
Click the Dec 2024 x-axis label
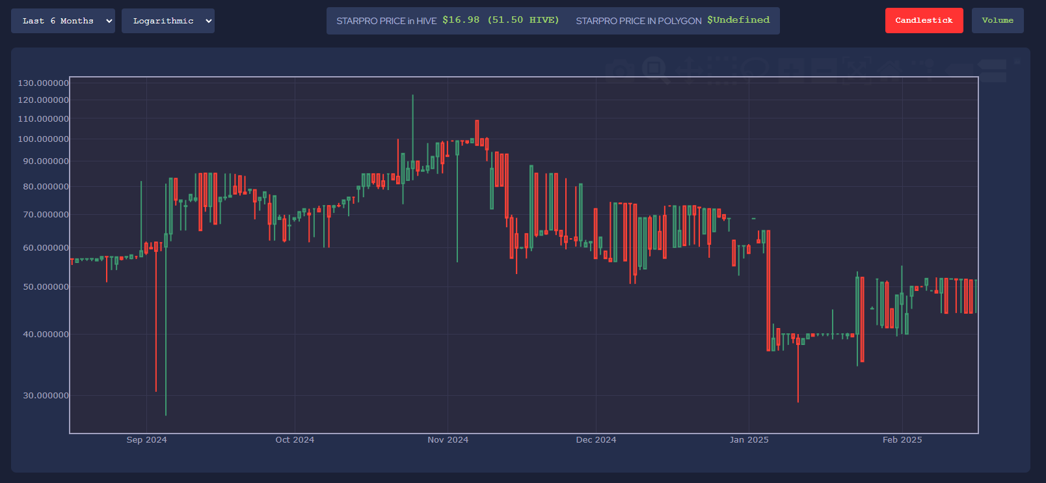[596, 440]
